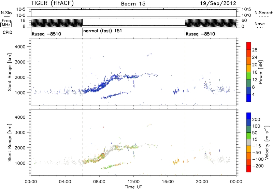Click the Slant Range label of power panel

click(10, 72)
